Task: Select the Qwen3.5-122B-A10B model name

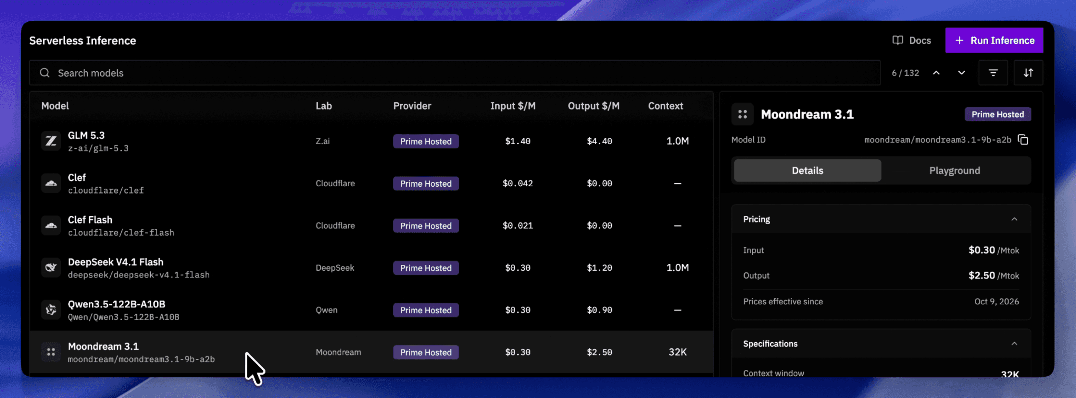Action: pyautogui.click(x=117, y=304)
